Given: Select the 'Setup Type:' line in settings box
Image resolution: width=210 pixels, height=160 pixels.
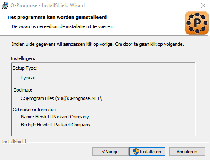Looking at the screenshot, I should click(x=25, y=68).
